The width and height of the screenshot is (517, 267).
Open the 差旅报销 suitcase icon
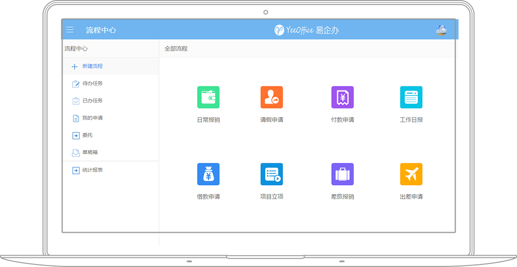tap(342, 174)
